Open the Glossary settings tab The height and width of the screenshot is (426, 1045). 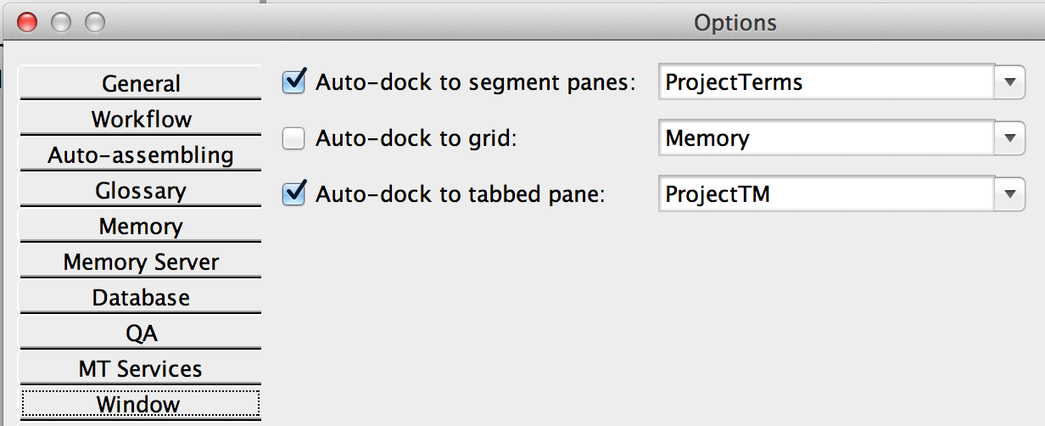click(141, 191)
